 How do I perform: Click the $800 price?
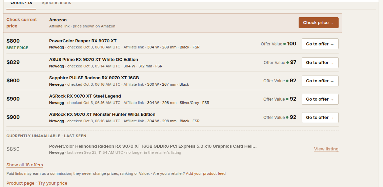pyautogui.click(x=13, y=41)
